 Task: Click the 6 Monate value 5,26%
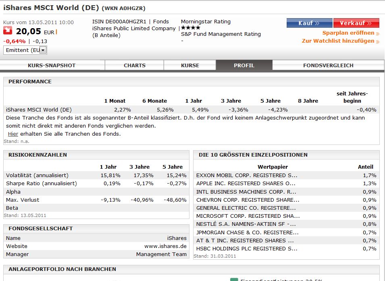click(x=165, y=110)
